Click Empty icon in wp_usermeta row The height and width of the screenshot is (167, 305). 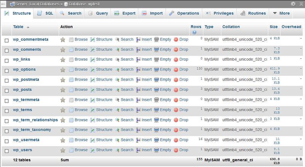[156, 140]
